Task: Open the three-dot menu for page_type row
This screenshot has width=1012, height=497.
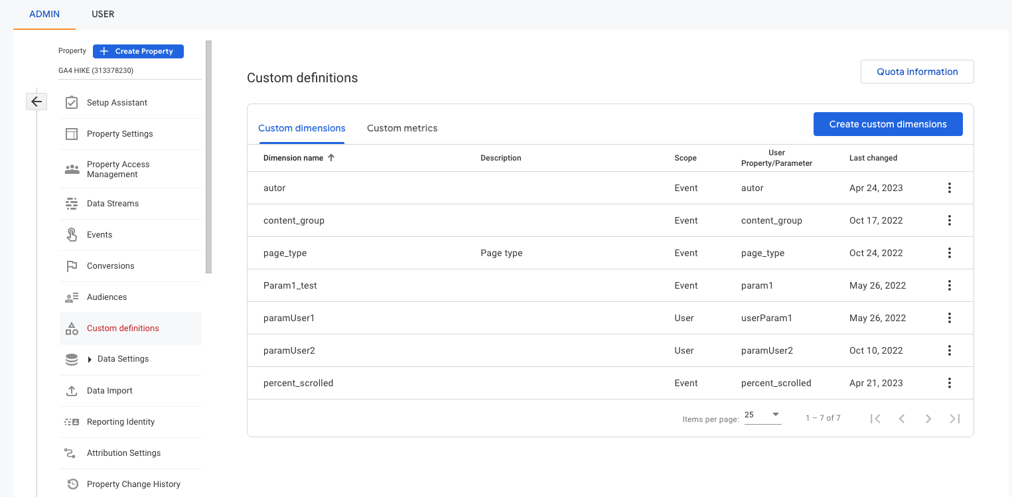Action: pos(950,253)
